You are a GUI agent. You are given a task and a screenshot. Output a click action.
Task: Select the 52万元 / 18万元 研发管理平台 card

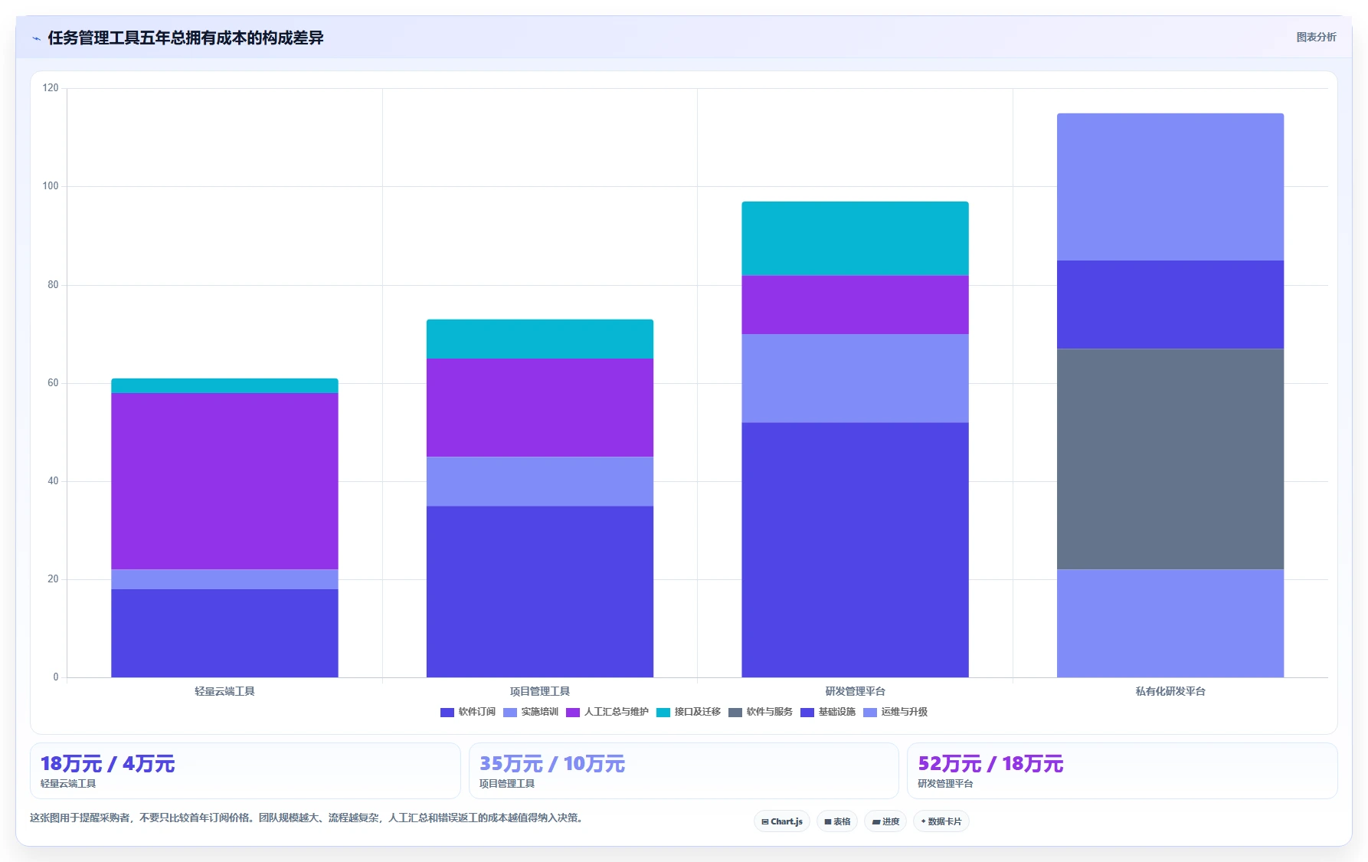1122,771
